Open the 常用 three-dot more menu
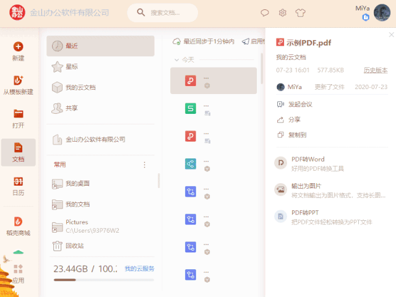 click(x=144, y=165)
